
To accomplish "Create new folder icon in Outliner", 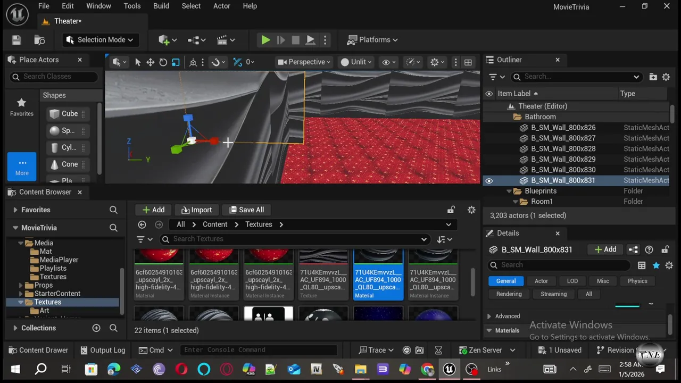I will (x=653, y=77).
